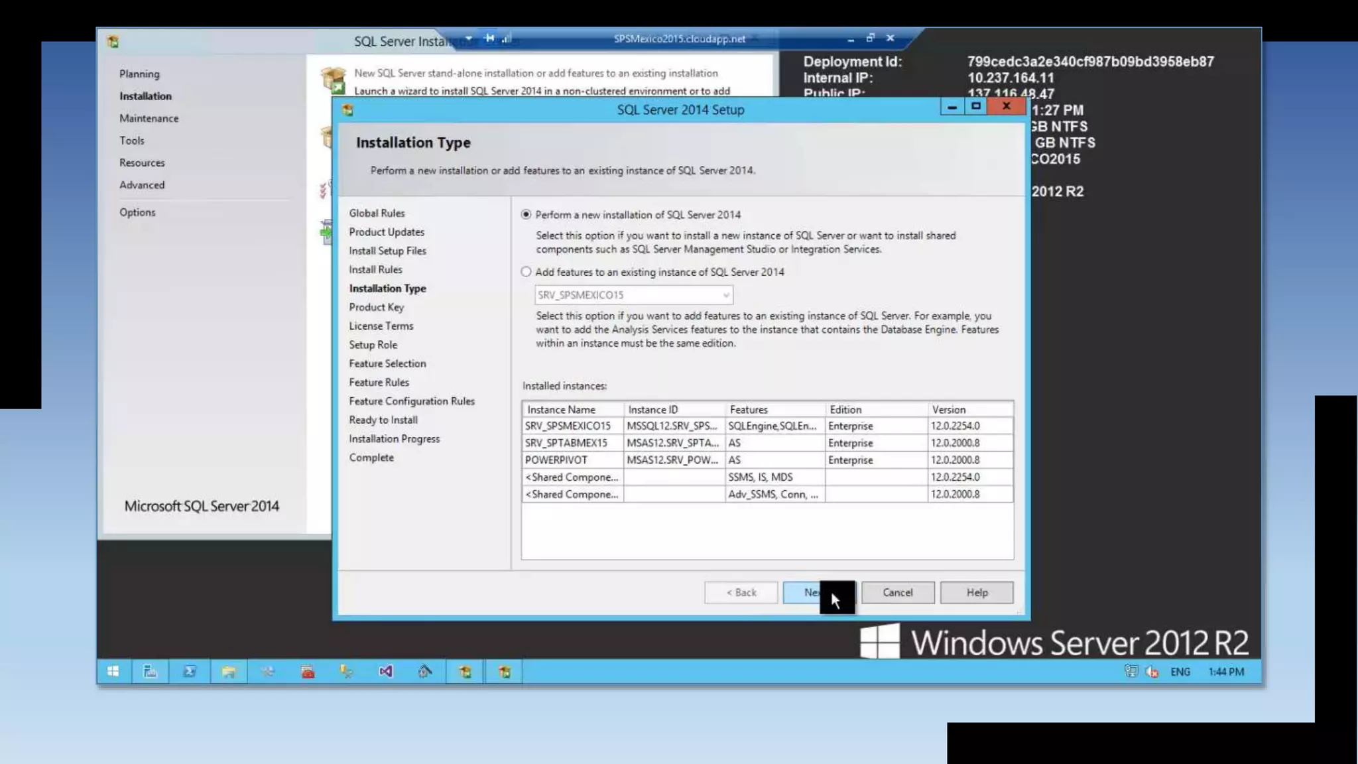Open the Advanced page in the sidebar
The width and height of the screenshot is (1358, 764).
coord(142,184)
